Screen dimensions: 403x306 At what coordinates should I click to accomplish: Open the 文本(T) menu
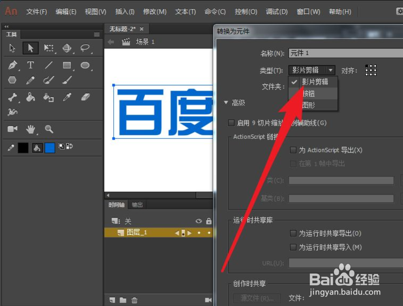pos(185,12)
